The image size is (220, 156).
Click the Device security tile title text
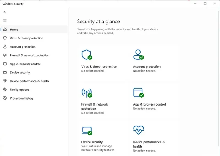[x=92, y=142]
